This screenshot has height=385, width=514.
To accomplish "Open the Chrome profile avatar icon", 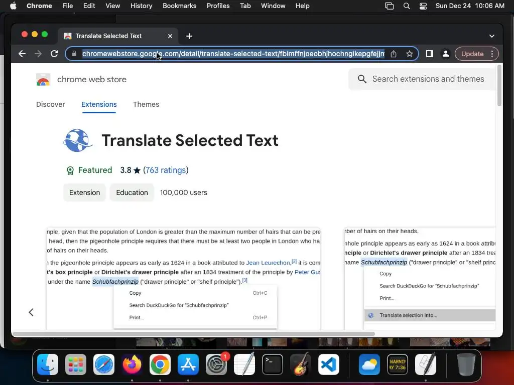I will tap(446, 54).
